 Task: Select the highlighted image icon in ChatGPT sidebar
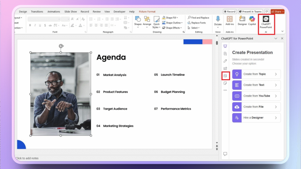[225, 76]
